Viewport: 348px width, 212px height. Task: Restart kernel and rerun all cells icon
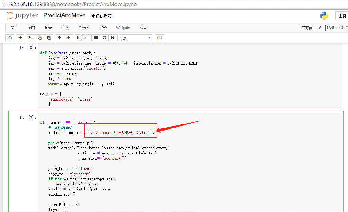113,38
